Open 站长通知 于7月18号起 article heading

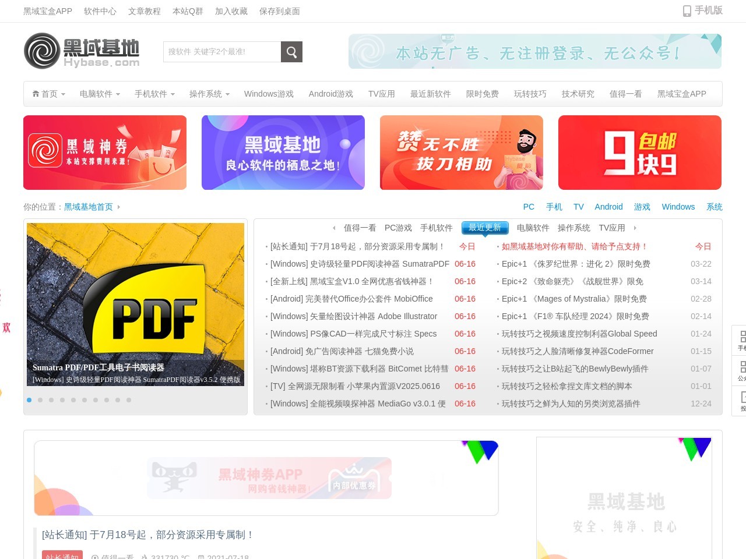[148, 535]
